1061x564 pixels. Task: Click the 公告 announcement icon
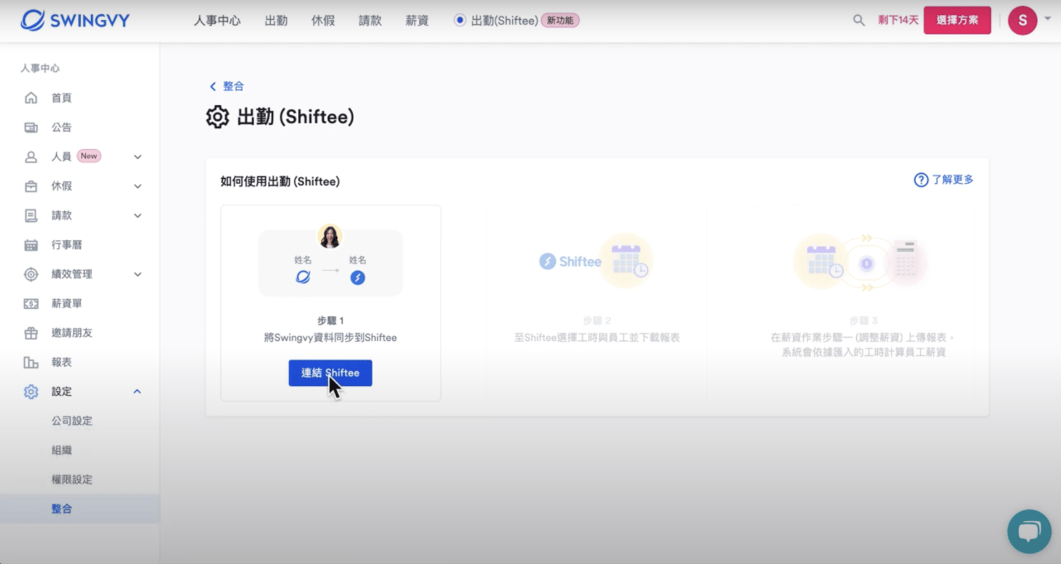click(x=31, y=128)
